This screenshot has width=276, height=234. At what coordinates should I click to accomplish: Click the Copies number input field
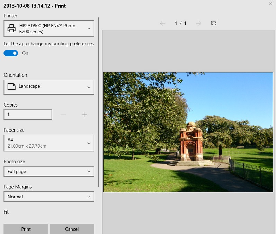28,115
